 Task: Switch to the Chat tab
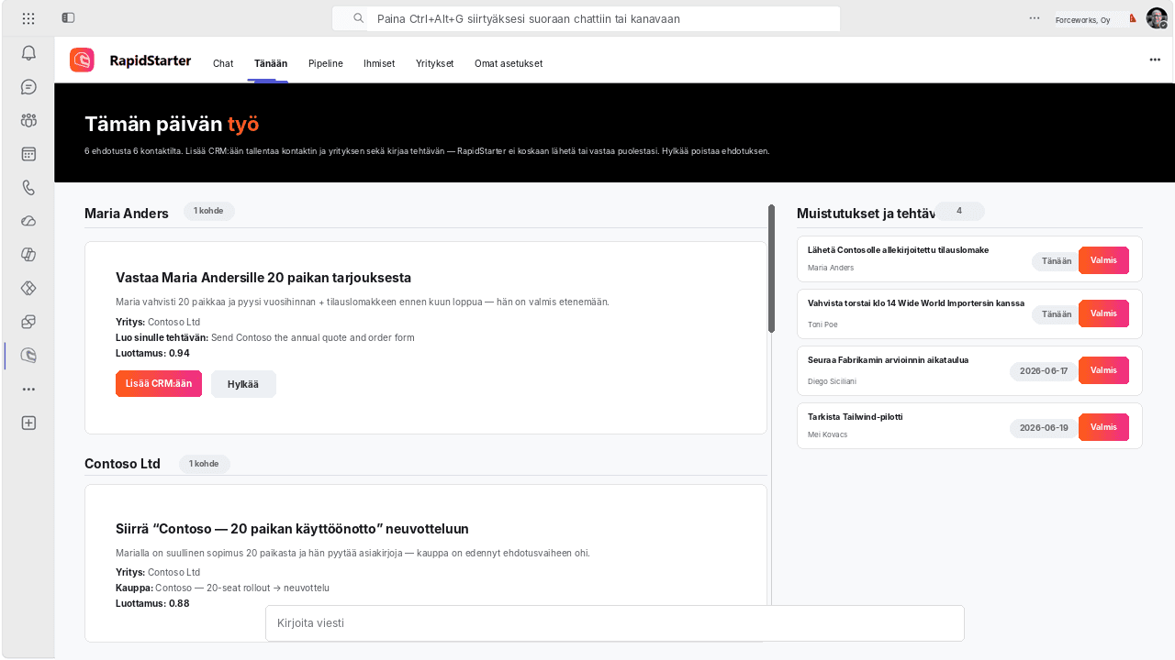(223, 63)
